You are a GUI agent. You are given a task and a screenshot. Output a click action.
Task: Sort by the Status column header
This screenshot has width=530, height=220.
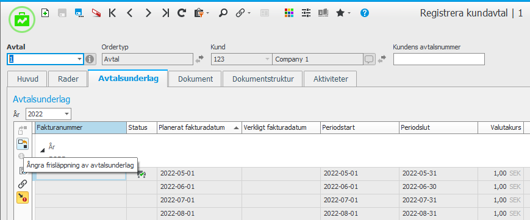141,128
